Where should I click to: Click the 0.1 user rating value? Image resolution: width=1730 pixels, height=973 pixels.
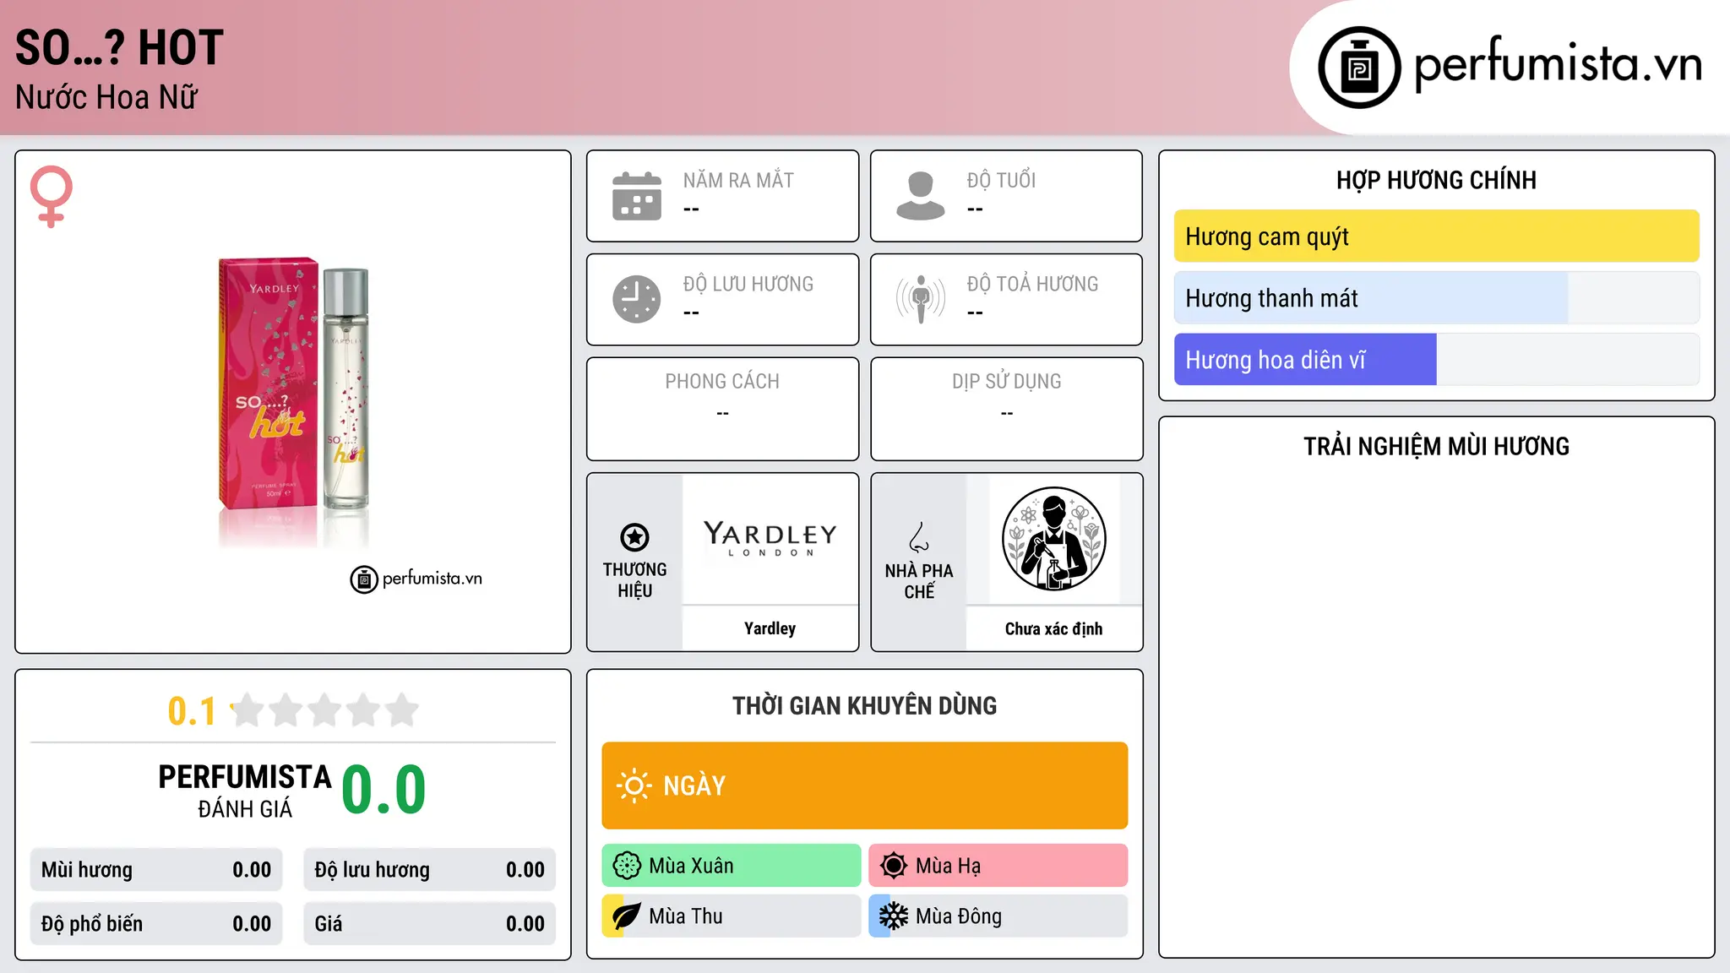click(x=192, y=711)
